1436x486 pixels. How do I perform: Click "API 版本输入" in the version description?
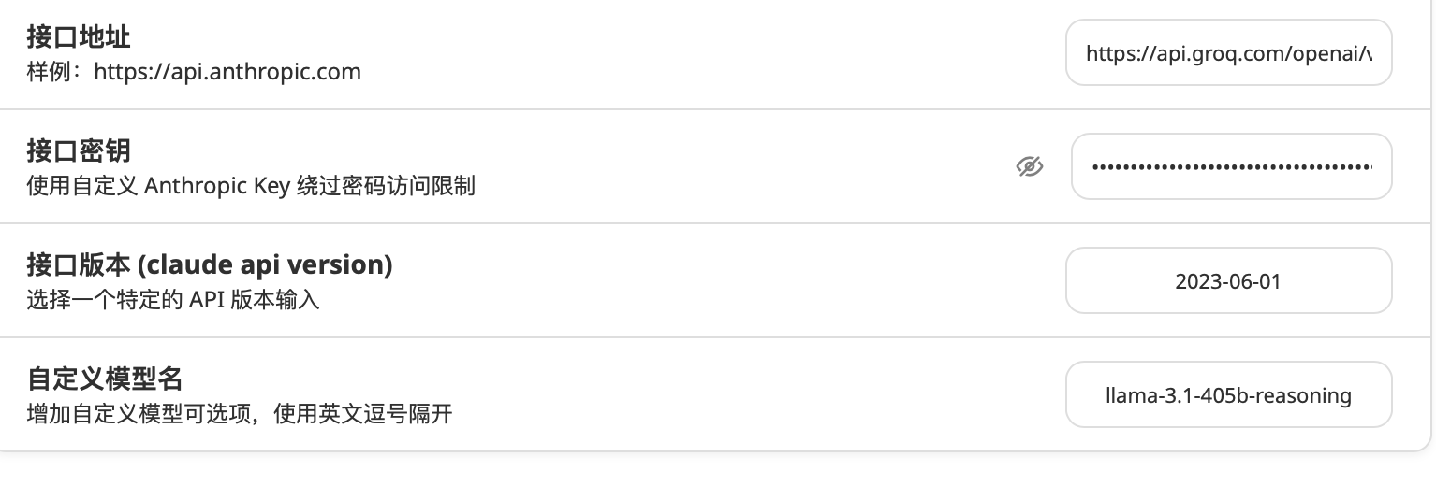point(255,300)
